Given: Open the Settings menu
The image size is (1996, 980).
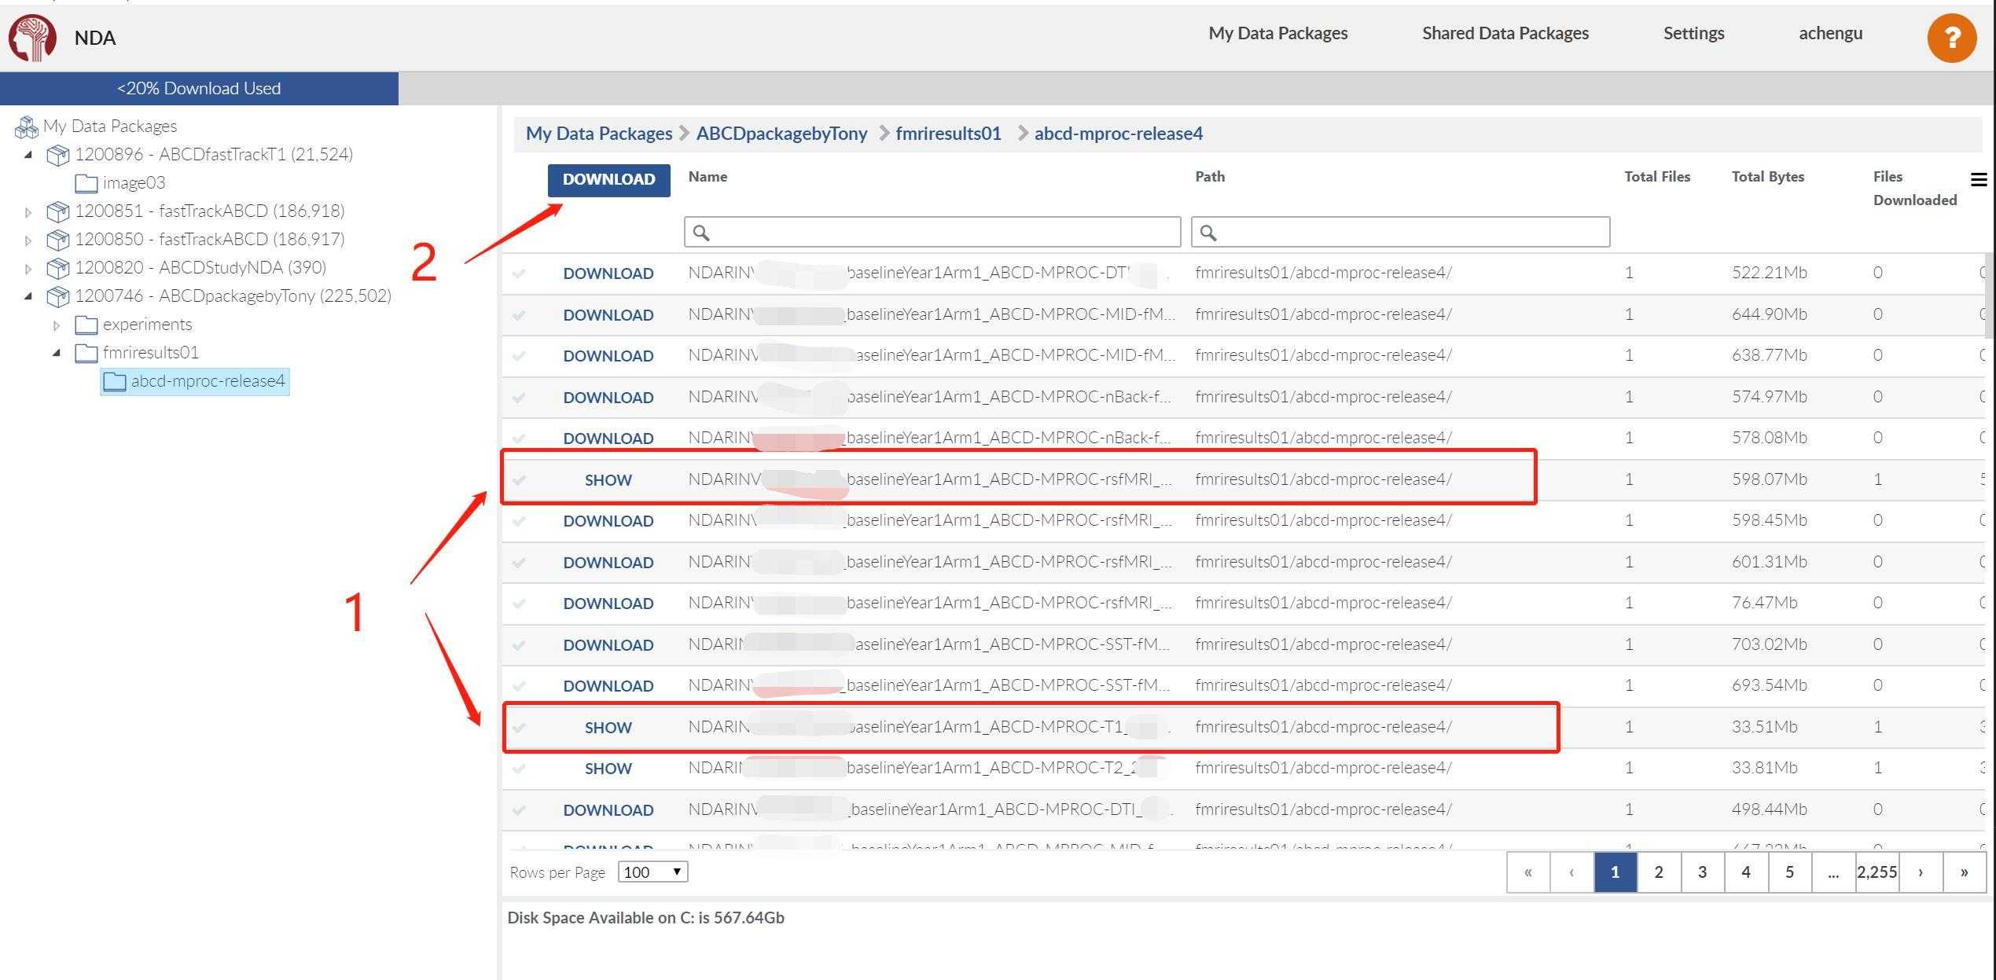Looking at the screenshot, I should coord(1693,33).
